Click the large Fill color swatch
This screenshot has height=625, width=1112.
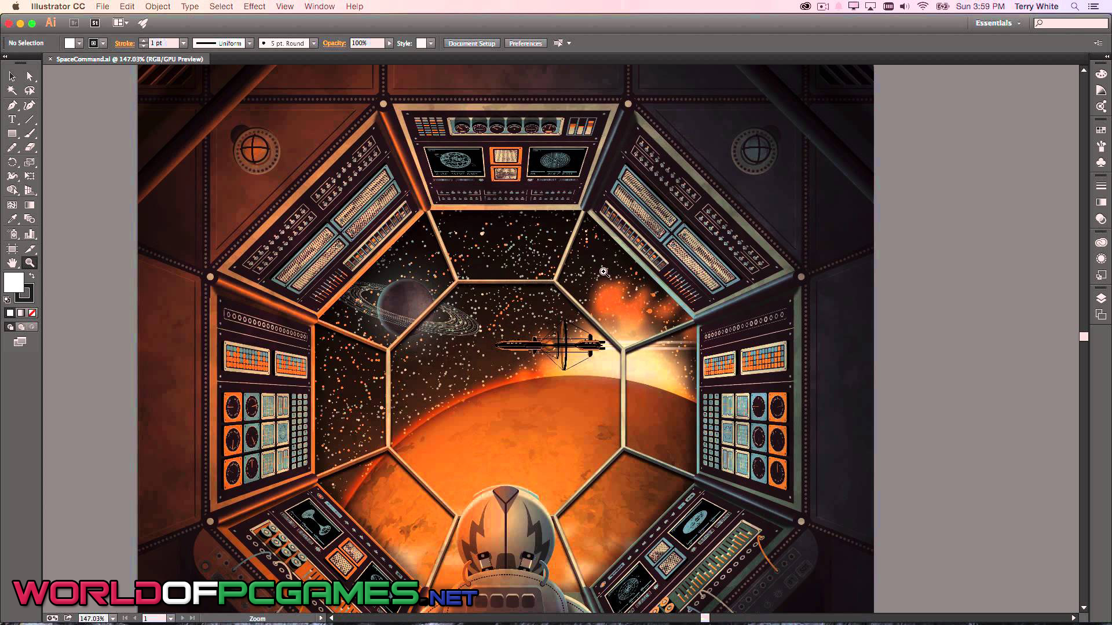[14, 283]
